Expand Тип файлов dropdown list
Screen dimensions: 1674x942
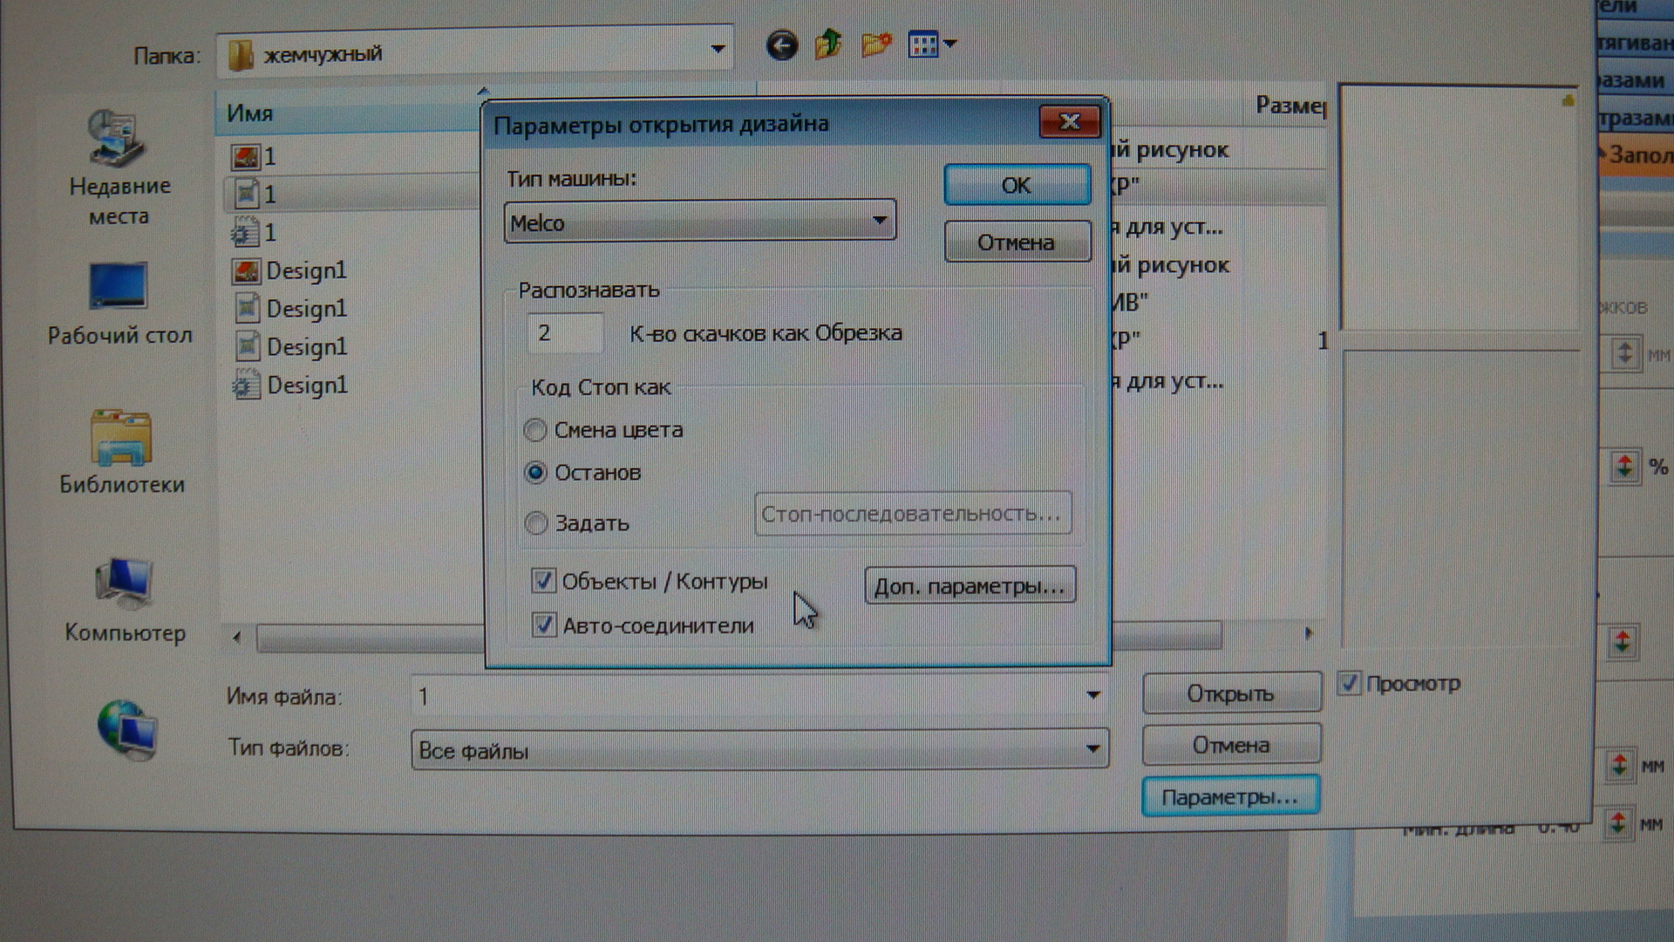[x=1092, y=749]
